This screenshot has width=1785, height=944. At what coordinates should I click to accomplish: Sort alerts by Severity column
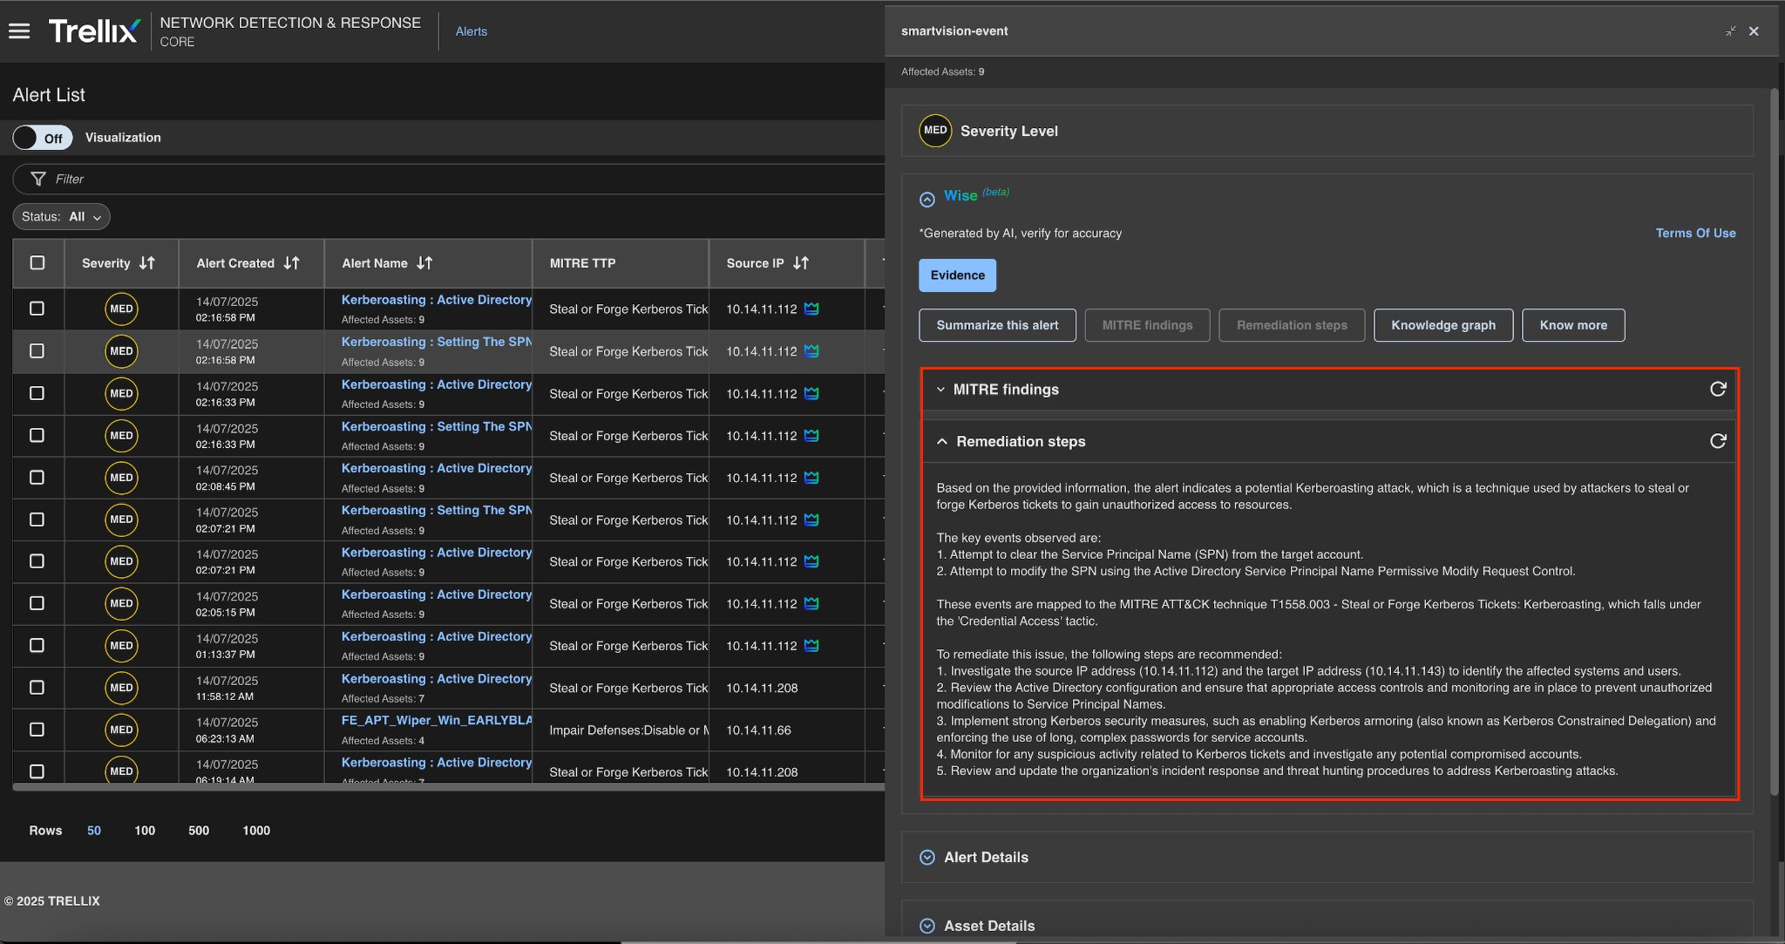tap(147, 262)
